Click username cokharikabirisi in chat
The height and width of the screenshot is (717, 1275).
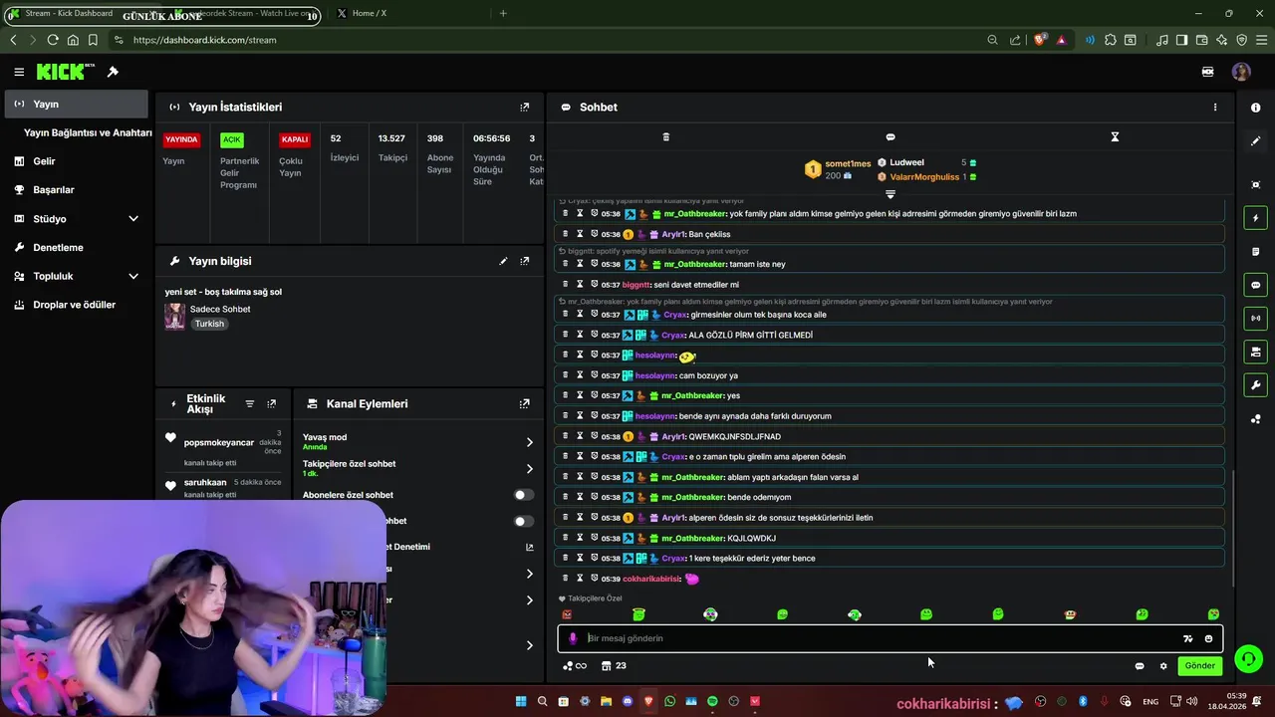(x=651, y=579)
